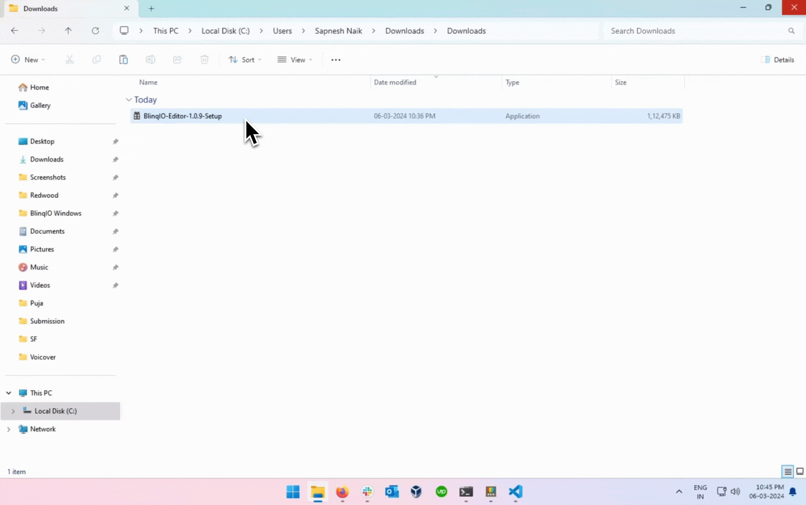This screenshot has height=505, width=806.
Task: Open Gallery in navigation pane
Action: pos(35,106)
